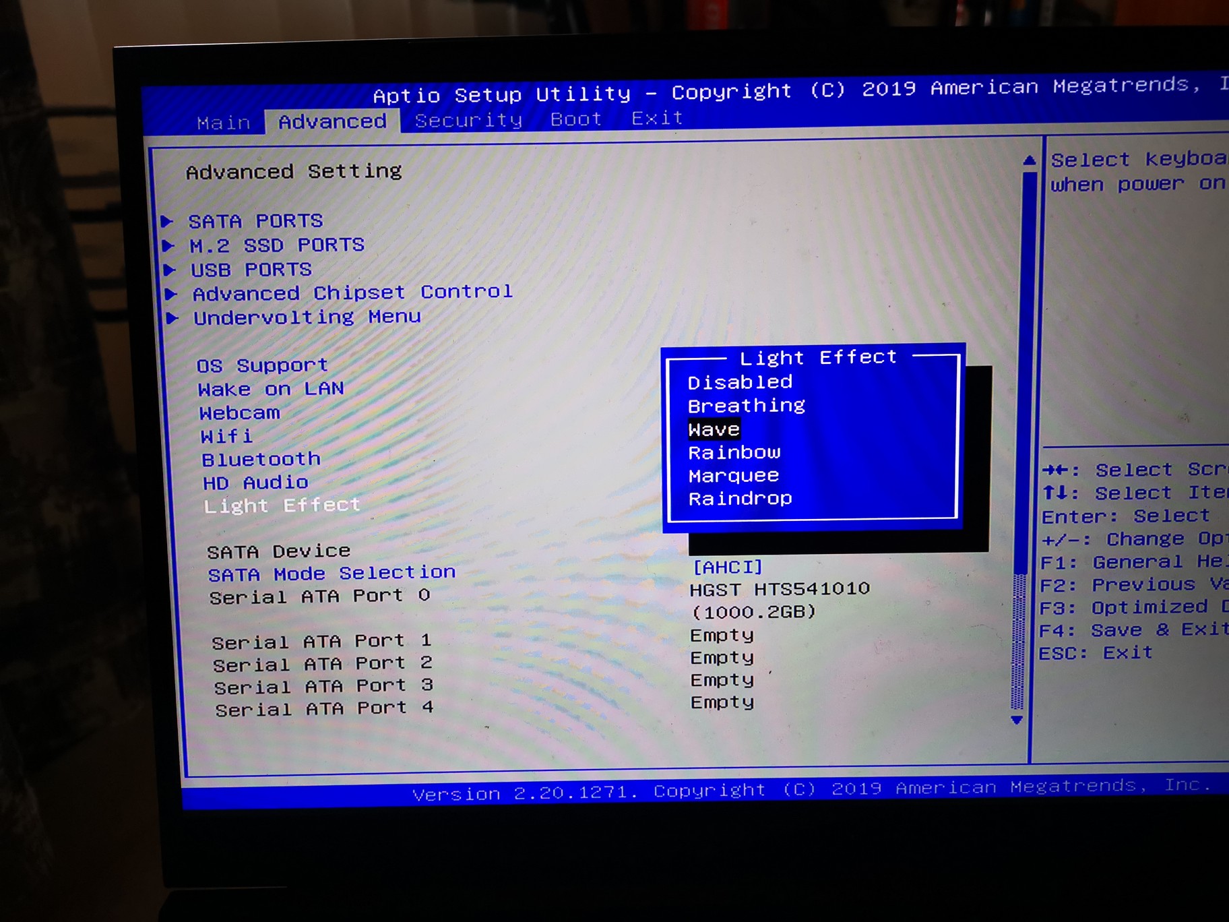Select the Bluetooth setting
1229x922 pixels.
[x=261, y=460]
